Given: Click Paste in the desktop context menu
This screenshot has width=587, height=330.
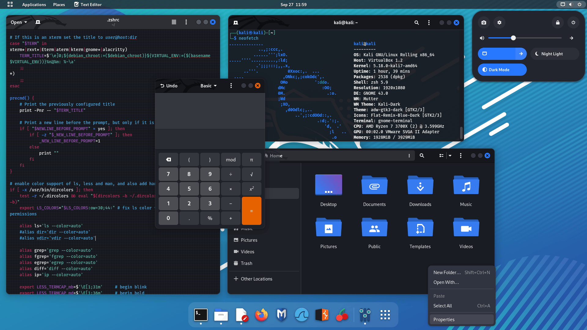Looking at the screenshot, I should 439,296.
